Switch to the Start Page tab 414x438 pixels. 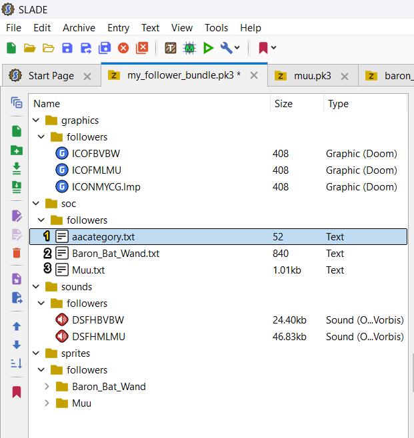(x=51, y=76)
